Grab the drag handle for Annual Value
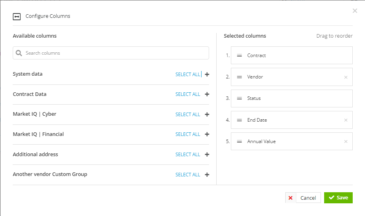Image resolution: width=365 pixels, height=216 pixels. (239, 141)
